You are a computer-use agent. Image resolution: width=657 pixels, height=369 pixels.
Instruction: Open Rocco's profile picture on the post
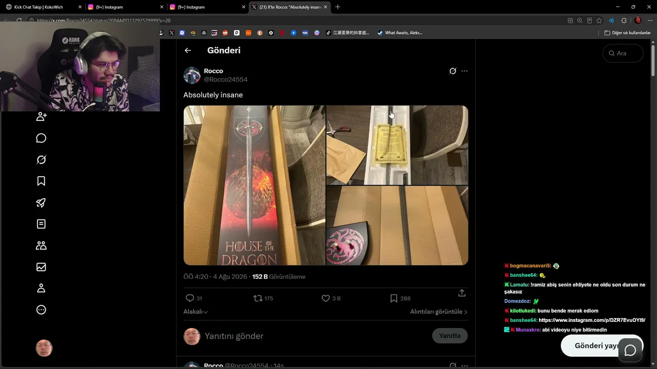point(192,75)
